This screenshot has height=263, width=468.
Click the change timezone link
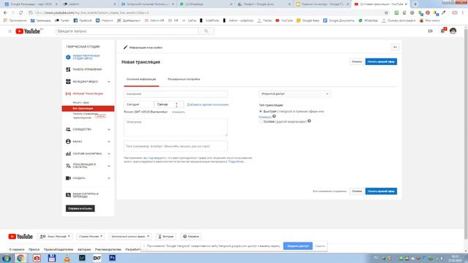click(x=178, y=112)
